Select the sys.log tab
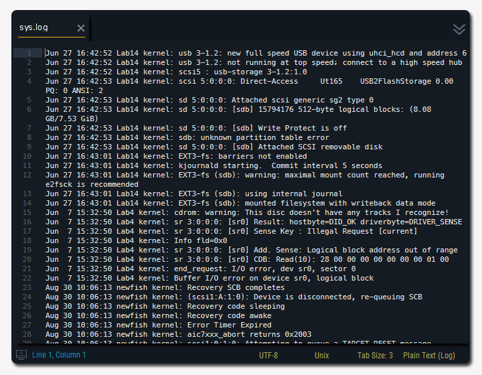 pos(52,27)
